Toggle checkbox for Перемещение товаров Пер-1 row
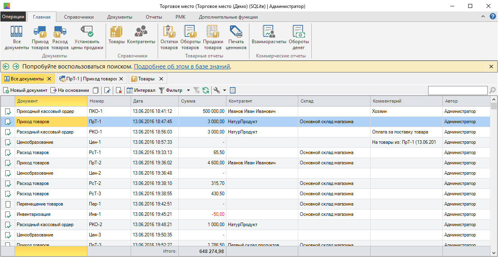 pos(8,204)
